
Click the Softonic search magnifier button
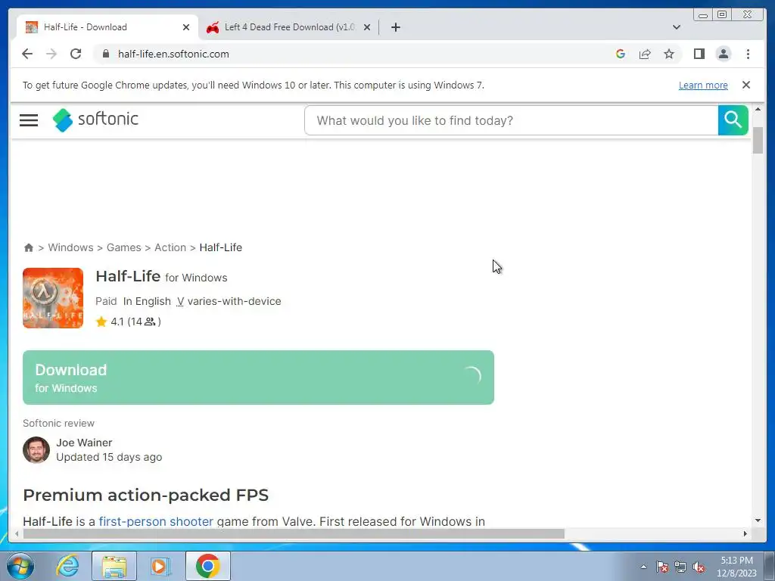(x=733, y=120)
